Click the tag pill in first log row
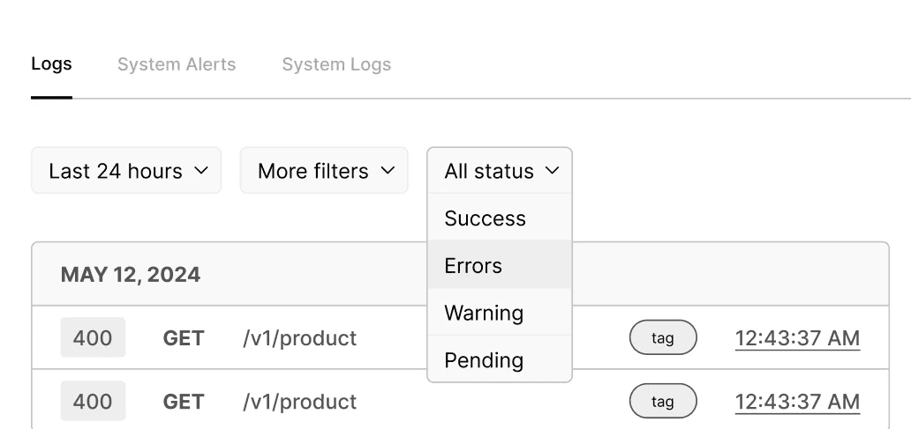This screenshot has height=429, width=911. [663, 337]
